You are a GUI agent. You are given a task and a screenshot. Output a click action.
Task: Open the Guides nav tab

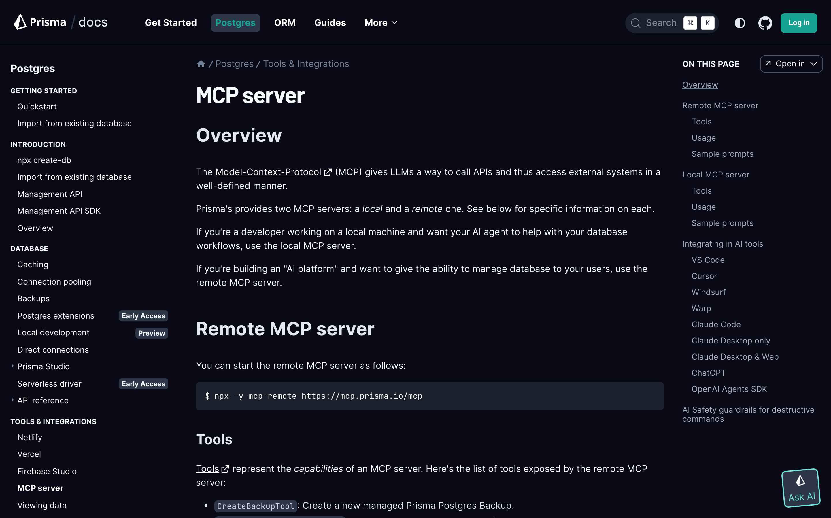click(x=330, y=23)
